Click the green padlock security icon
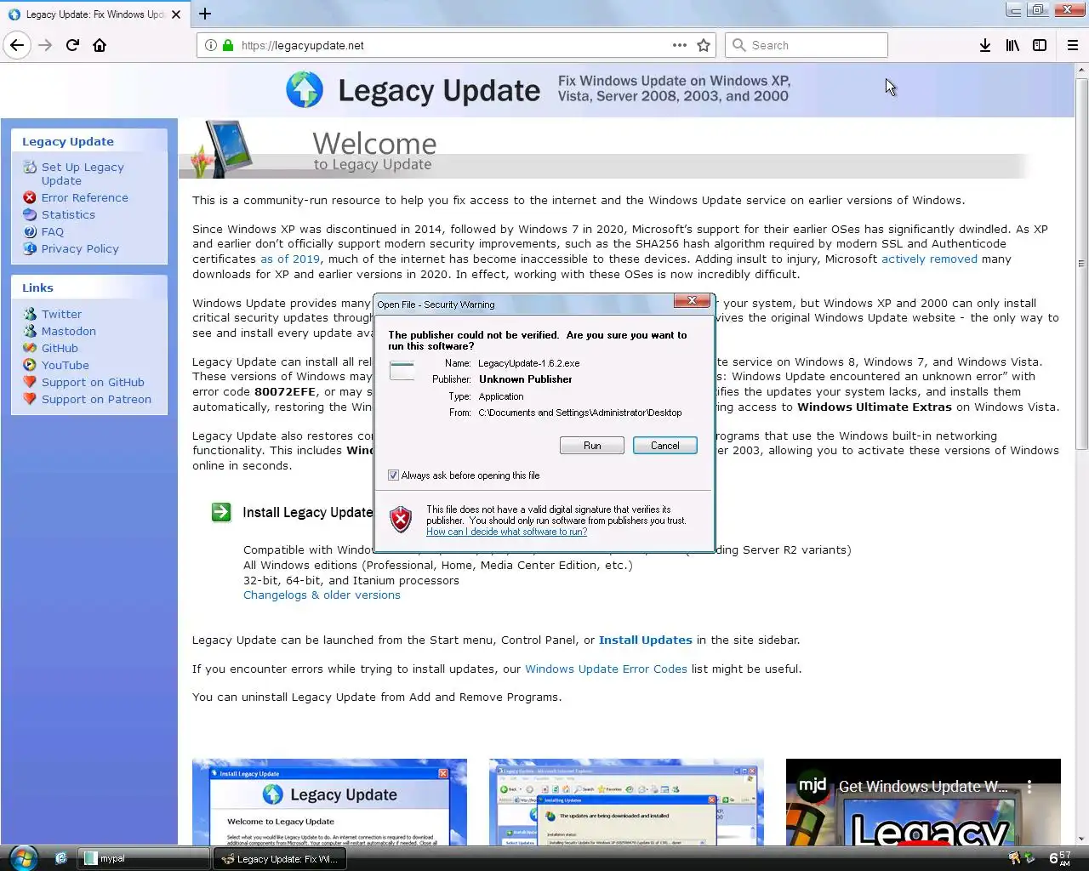 pyautogui.click(x=228, y=45)
